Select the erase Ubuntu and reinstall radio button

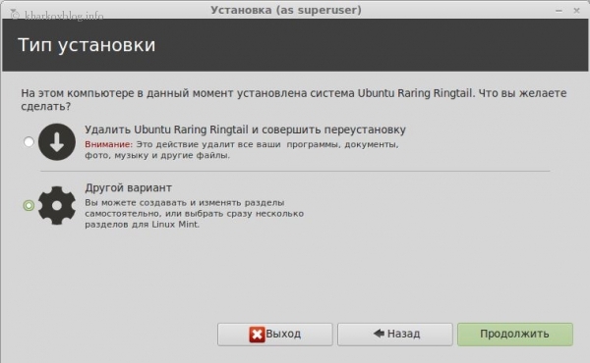29,142
